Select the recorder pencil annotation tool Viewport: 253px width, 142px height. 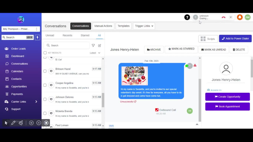tap(13, 123)
